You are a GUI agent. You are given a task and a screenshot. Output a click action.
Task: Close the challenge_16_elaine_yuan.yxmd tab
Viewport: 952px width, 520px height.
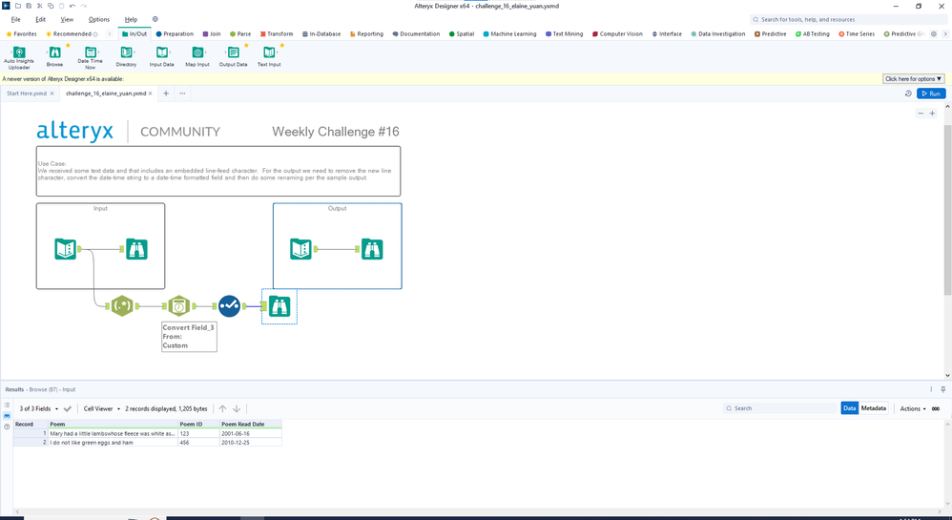(x=151, y=94)
